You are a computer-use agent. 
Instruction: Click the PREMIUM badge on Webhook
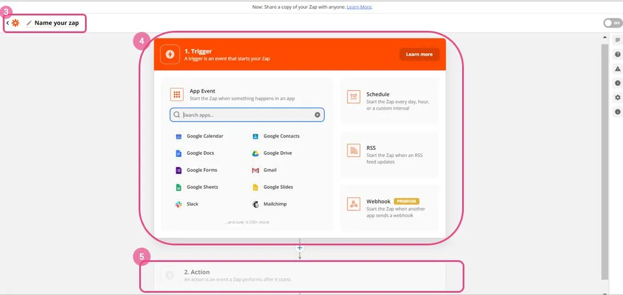coord(406,201)
